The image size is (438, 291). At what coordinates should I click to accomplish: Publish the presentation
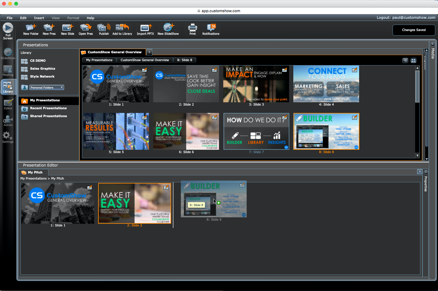[104, 30]
